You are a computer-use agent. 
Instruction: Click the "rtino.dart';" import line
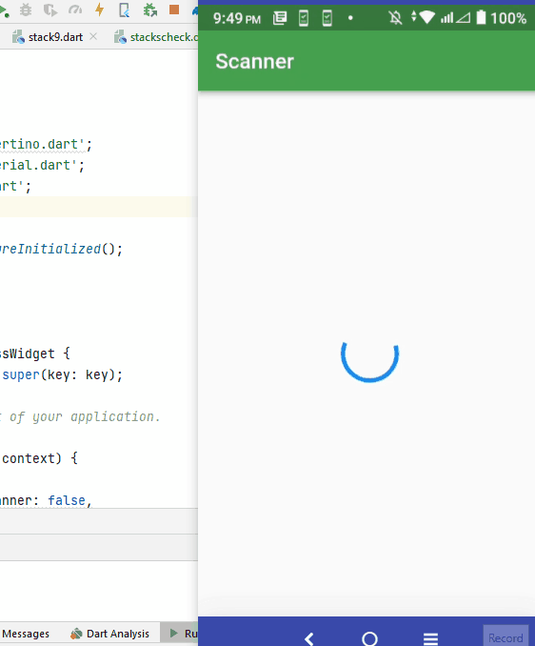point(46,144)
